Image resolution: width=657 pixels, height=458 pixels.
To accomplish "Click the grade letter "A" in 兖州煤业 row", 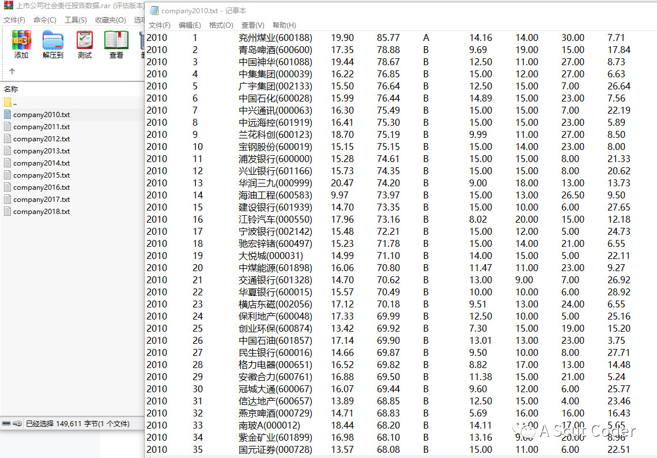I will point(426,37).
